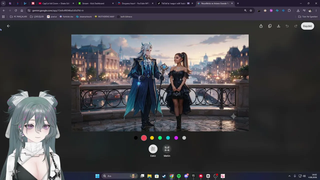Select the Neuvillette ve Ariana Grande tab
The image size is (320, 180).
[x=215, y=3]
